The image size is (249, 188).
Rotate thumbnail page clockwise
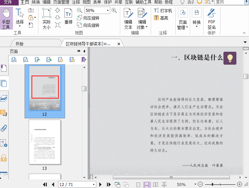pyautogui.click(x=49, y=60)
